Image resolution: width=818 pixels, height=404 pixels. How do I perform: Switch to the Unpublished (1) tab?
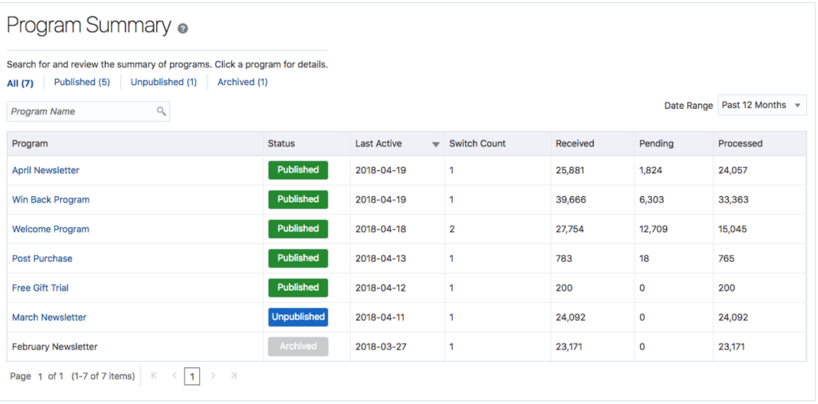(164, 82)
